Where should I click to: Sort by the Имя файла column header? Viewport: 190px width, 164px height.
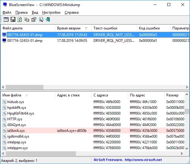point(28,95)
